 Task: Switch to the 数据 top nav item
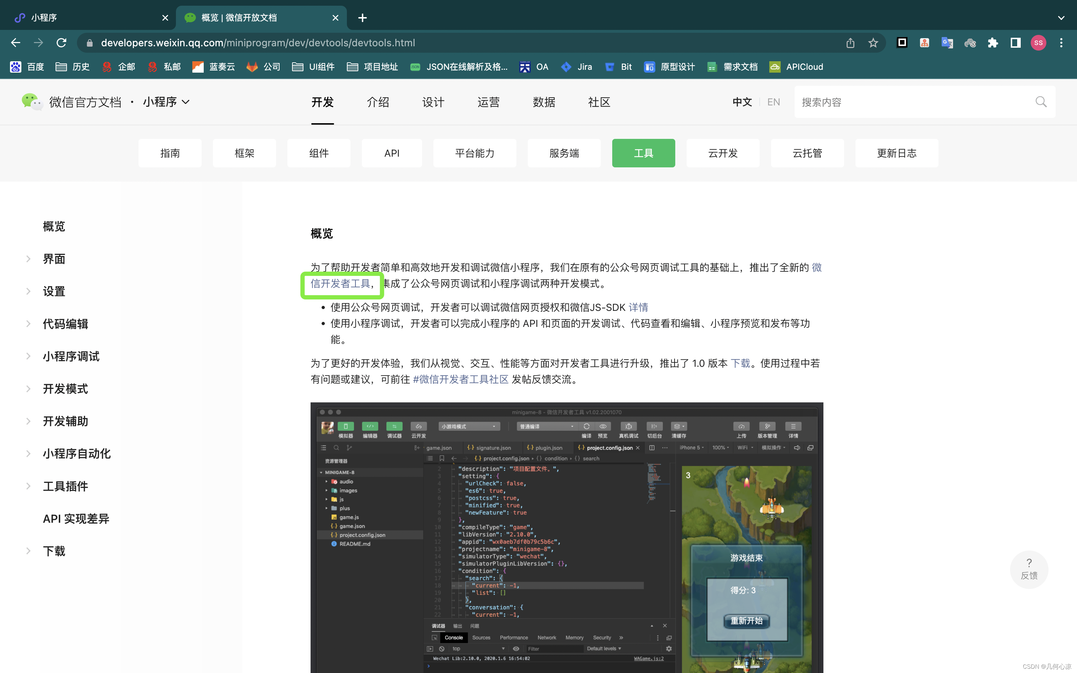[544, 102]
